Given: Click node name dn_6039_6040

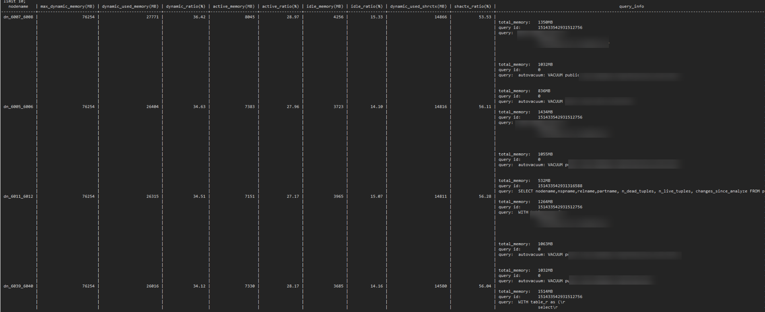Looking at the screenshot, I should pyautogui.click(x=19, y=286).
